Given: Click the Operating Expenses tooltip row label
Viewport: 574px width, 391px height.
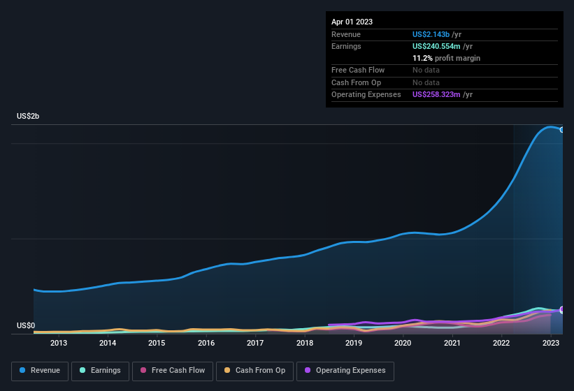Looking at the screenshot, I should tap(366, 95).
